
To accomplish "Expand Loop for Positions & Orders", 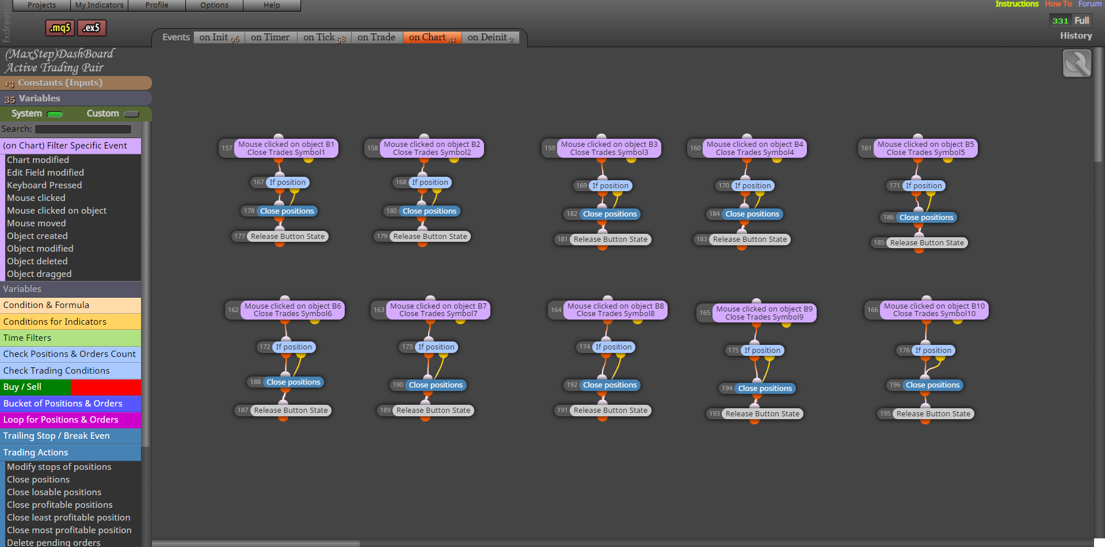I will (x=70, y=420).
